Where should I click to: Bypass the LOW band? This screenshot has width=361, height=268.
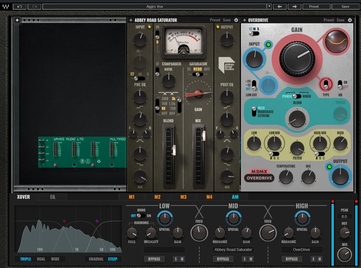(x=154, y=259)
